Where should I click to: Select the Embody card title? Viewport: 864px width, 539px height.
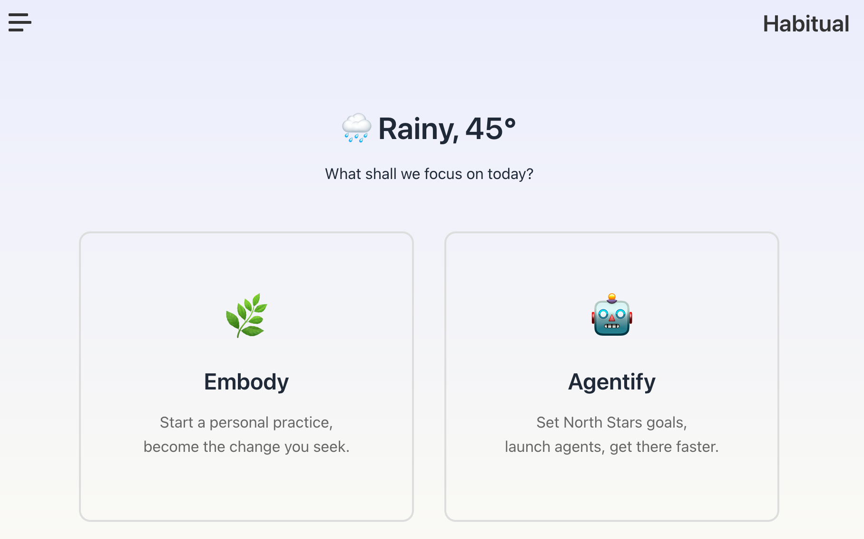pyautogui.click(x=246, y=382)
